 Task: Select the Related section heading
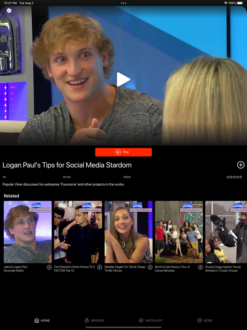(x=11, y=196)
